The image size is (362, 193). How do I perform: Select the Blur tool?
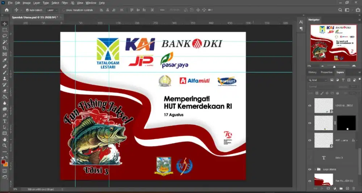click(x=4, y=103)
